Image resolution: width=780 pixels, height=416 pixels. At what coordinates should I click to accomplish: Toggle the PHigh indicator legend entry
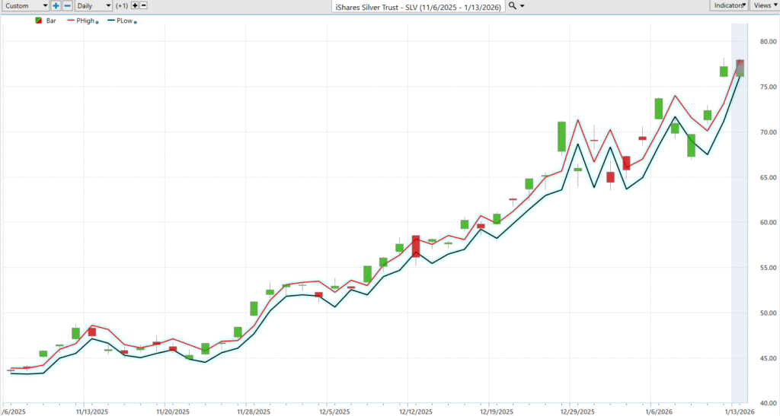(85, 21)
